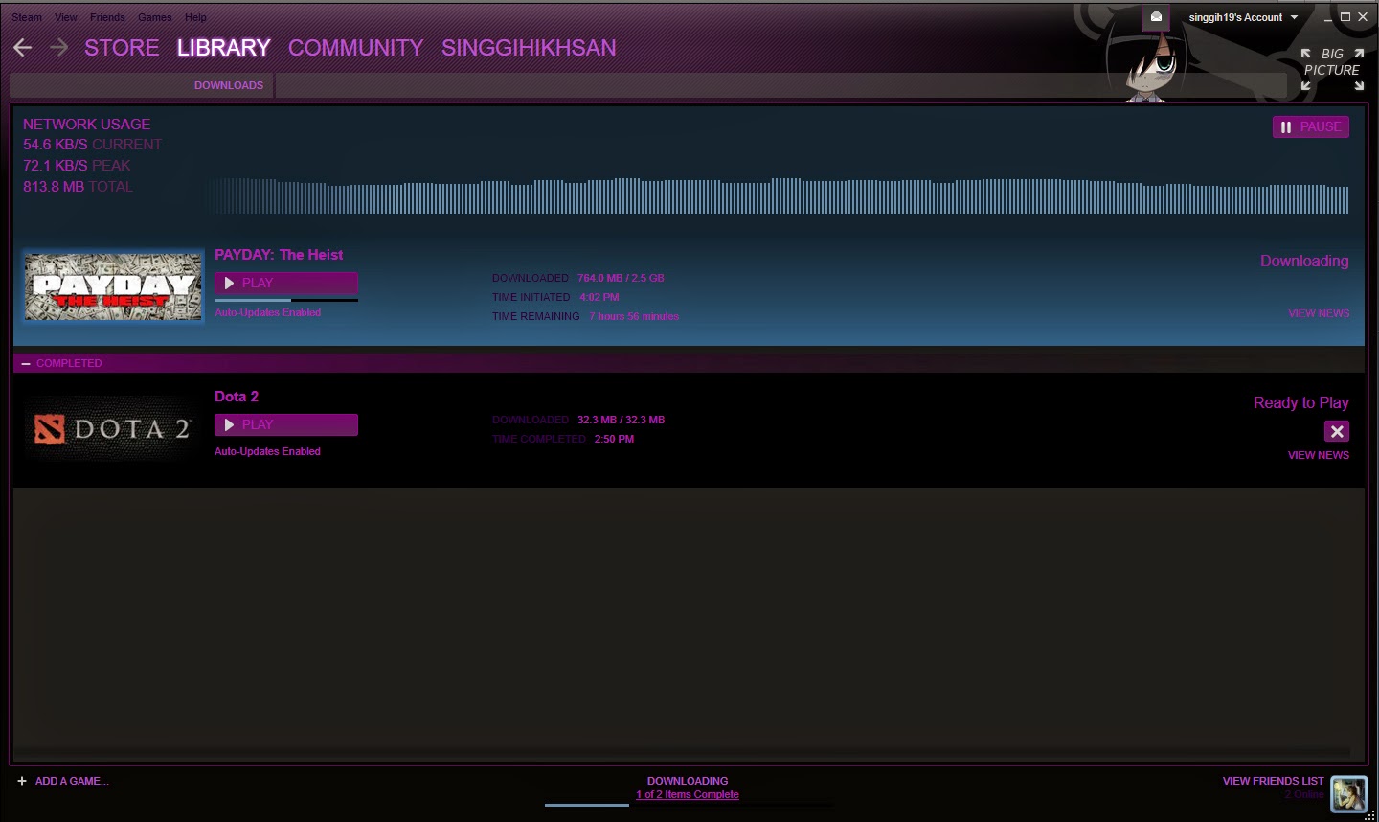Click the '54.6 KB/S CURRENT' value
1379x822 pixels.
tap(92, 145)
